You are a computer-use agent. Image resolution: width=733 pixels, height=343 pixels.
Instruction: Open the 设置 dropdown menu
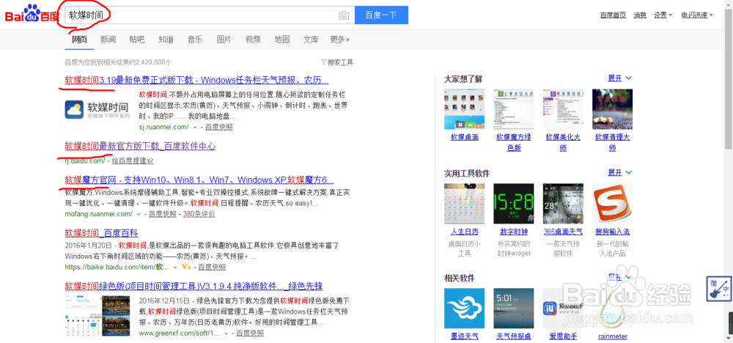[663, 15]
